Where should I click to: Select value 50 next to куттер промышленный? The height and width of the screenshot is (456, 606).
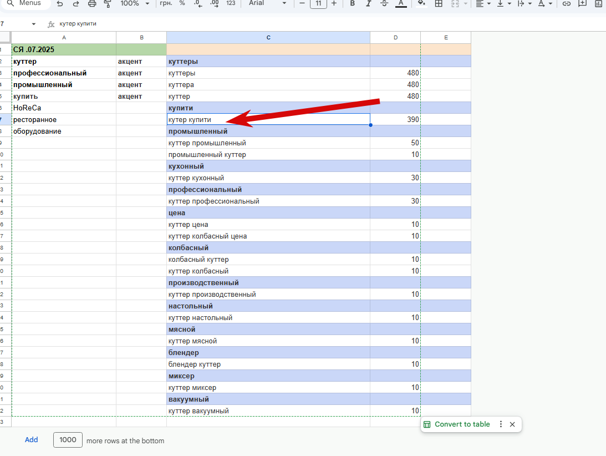pyautogui.click(x=395, y=143)
